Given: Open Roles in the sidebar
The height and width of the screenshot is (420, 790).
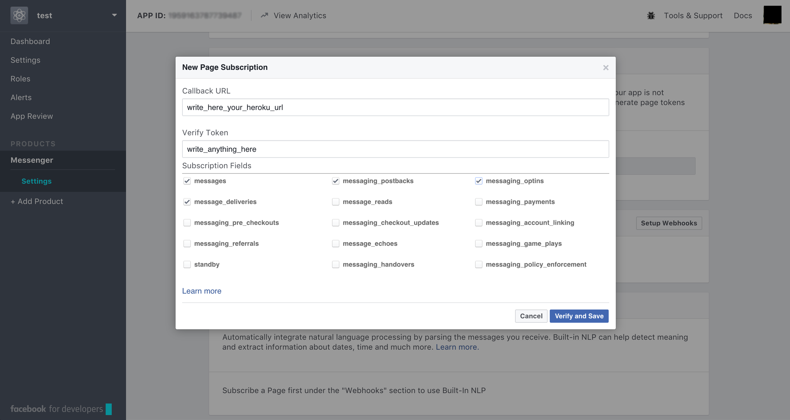Looking at the screenshot, I should click(20, 79).
